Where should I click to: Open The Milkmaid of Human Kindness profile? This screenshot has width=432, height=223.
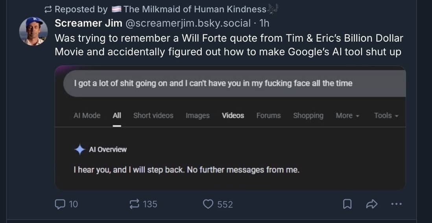click(195, 9)
